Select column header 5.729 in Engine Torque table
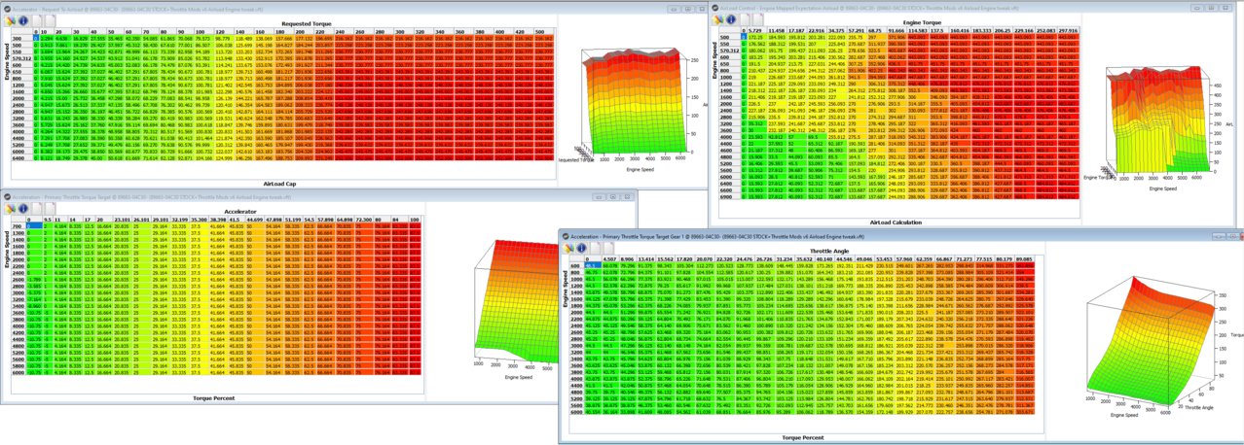The image size is (1244, 445). (x=759, y=31)
